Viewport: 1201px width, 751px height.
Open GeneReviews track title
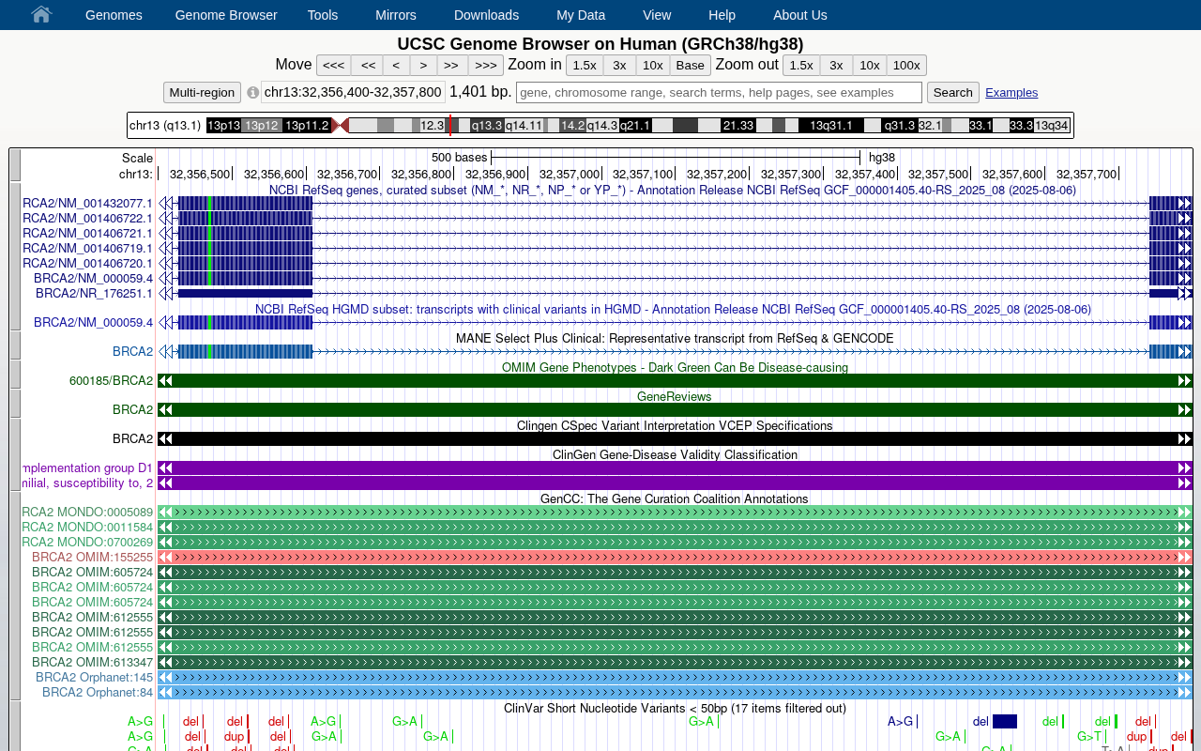tap(674, 396)
